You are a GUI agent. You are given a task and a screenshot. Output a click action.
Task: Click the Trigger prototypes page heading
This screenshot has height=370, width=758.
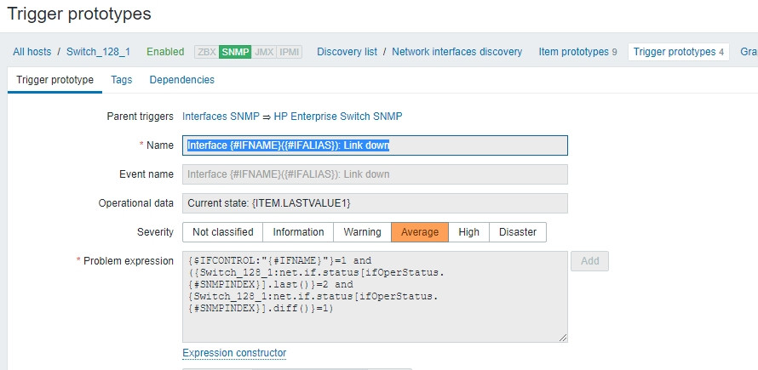click(x=79, y=14)
